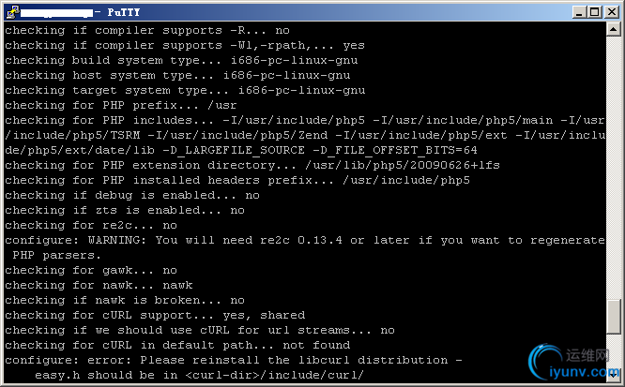The height and width of the screenshot is (387, 625).
Task: Click the scrollbar track above the thumb
Action: click(x=614, y=169)
